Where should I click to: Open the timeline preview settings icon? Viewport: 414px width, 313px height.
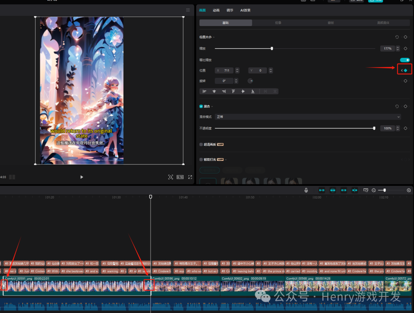[x=366, y=190]
